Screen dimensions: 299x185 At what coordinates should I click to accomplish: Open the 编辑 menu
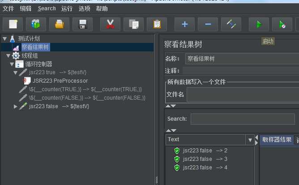point(26,8)
